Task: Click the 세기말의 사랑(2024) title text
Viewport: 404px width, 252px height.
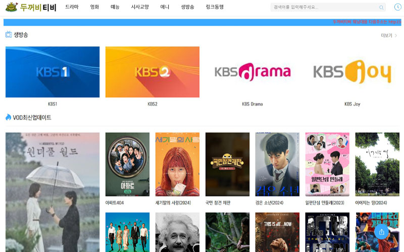Action: coord(173,203)
